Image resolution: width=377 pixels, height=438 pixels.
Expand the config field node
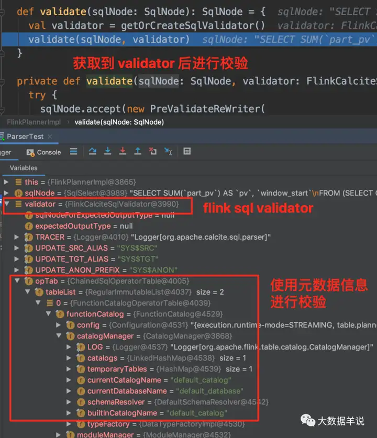(59, 325)
